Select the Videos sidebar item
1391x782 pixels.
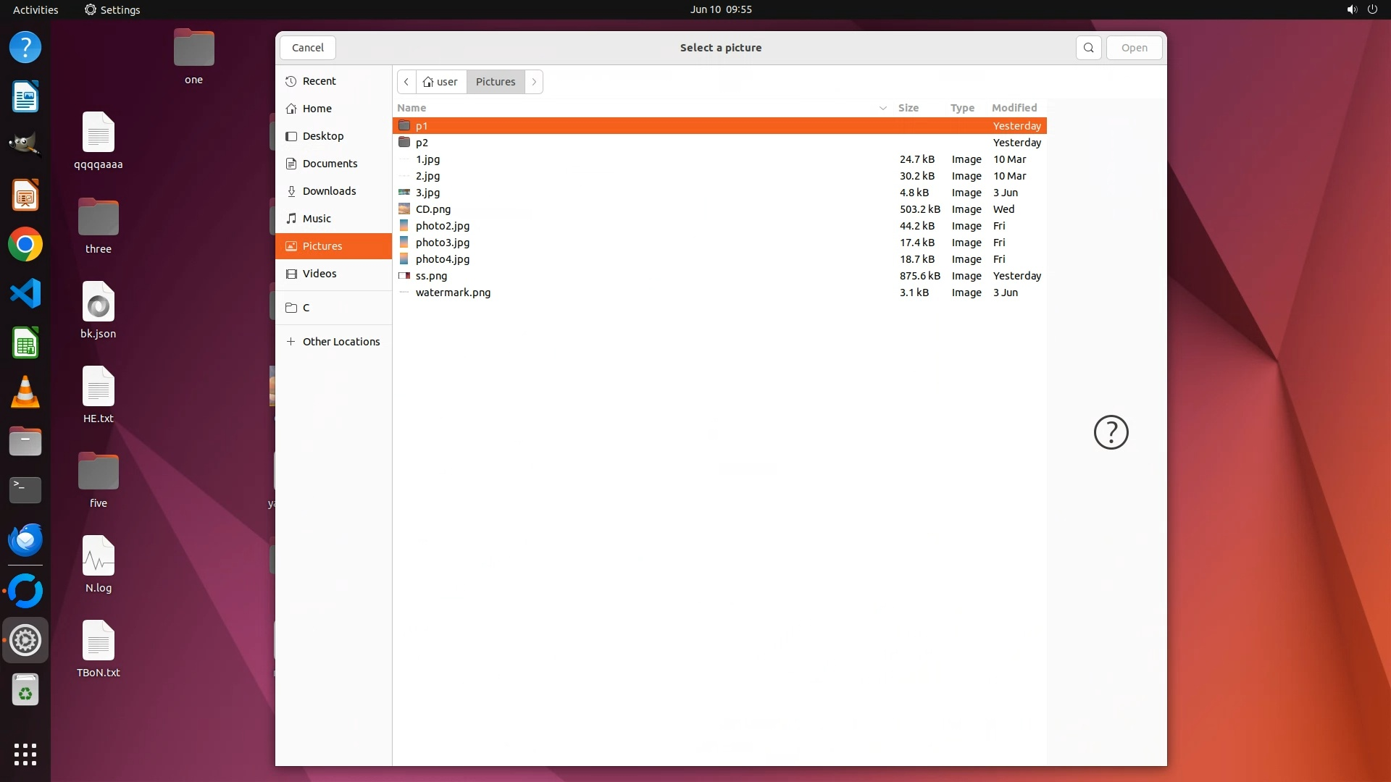pos(319,274)
